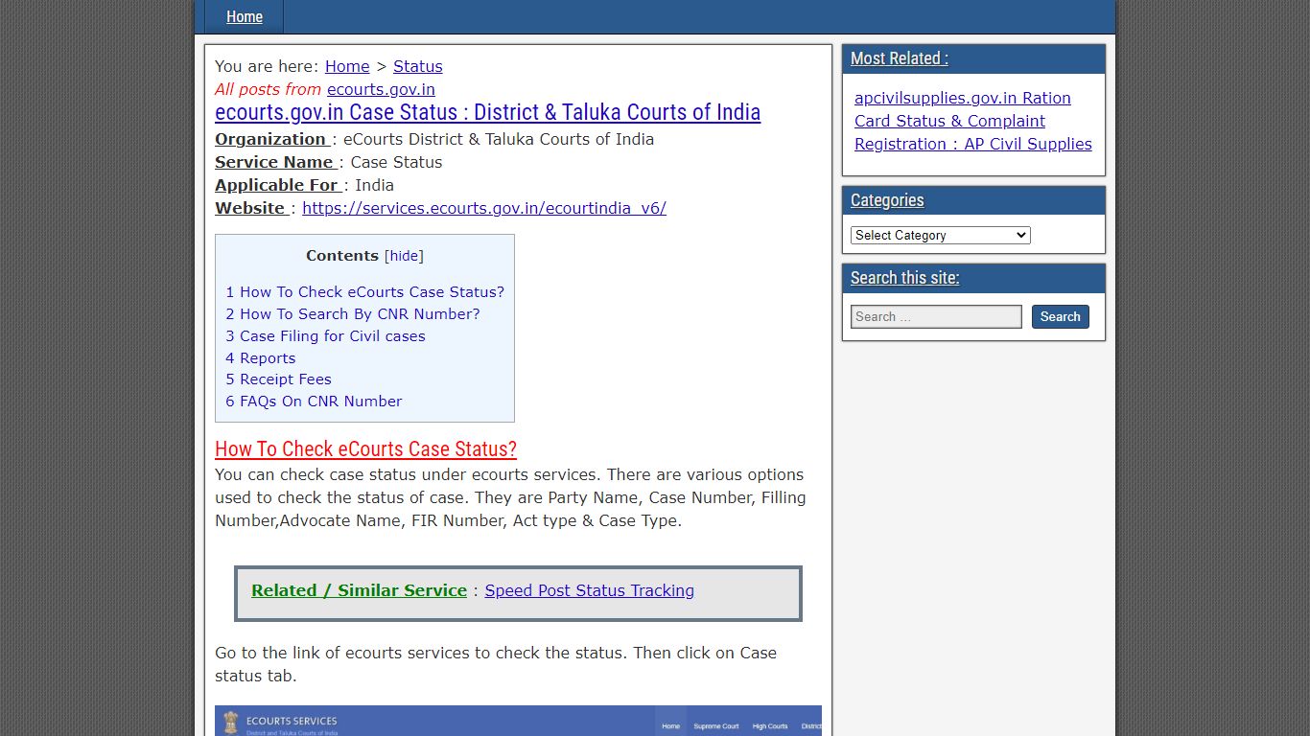Open the Speed Post Status Tracking link
1310x736 pixels.
coord(590,590)
